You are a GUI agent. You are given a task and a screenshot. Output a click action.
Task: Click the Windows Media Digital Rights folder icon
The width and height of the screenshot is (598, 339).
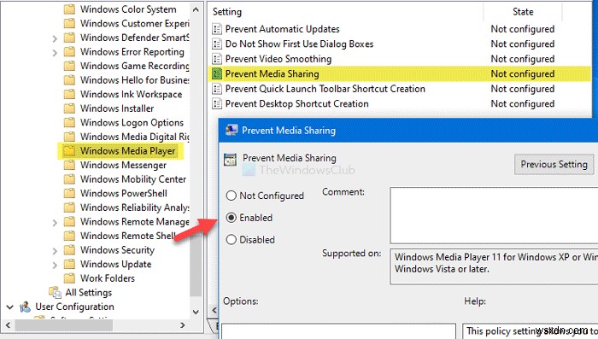pyautogui.click(x=69, y=137)
